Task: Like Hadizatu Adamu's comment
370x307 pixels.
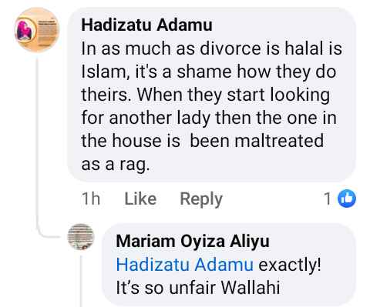Action: click(140, 199)
